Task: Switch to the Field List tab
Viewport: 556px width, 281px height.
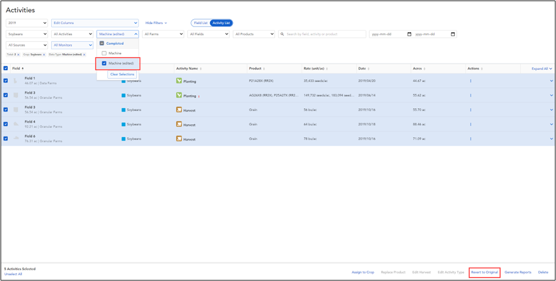Action: (x=200, y=23)
